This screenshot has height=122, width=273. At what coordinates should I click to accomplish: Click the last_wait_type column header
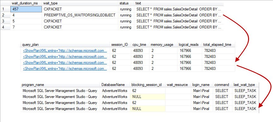[x=246, y=85]
